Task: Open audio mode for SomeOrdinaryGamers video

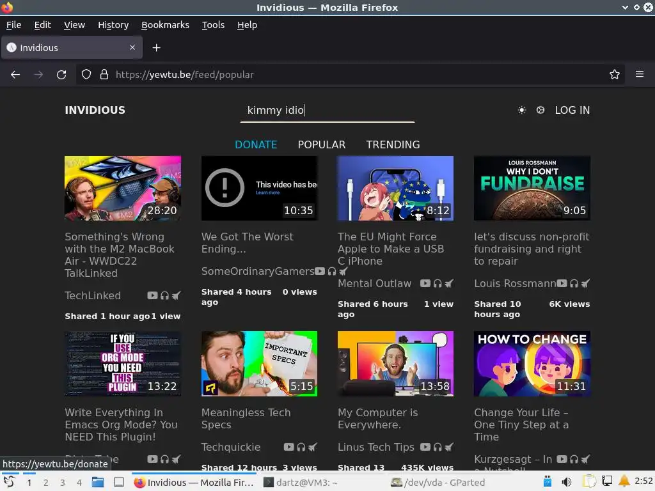Action: 332,271
